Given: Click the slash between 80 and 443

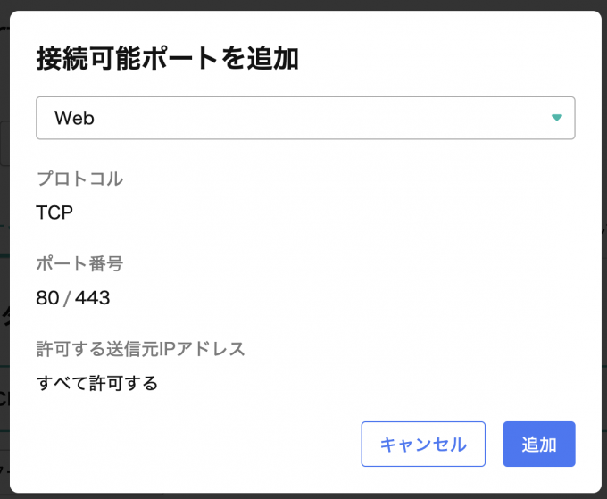Looking at the screenshot, I should pos(67,298).
